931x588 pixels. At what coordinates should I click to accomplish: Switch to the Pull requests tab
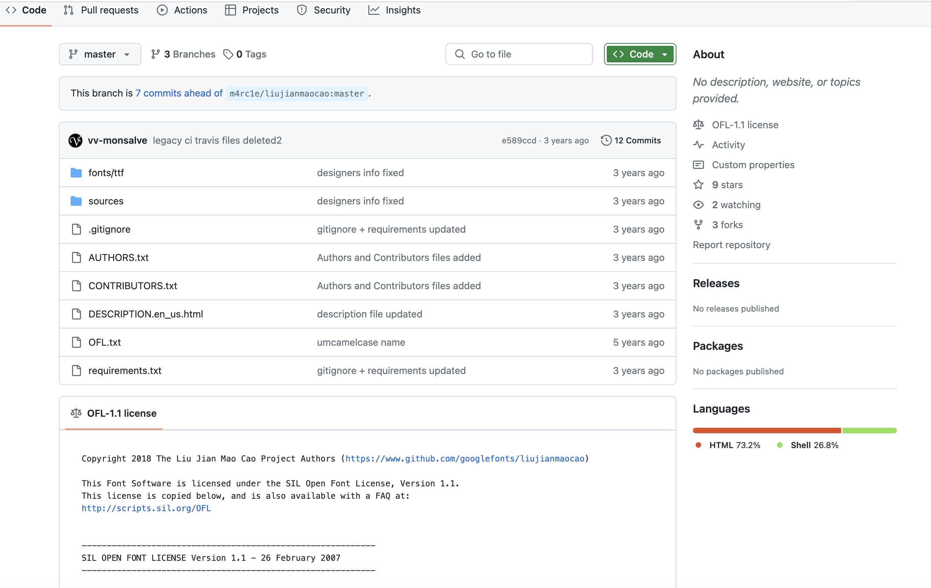tap(101, 10)
